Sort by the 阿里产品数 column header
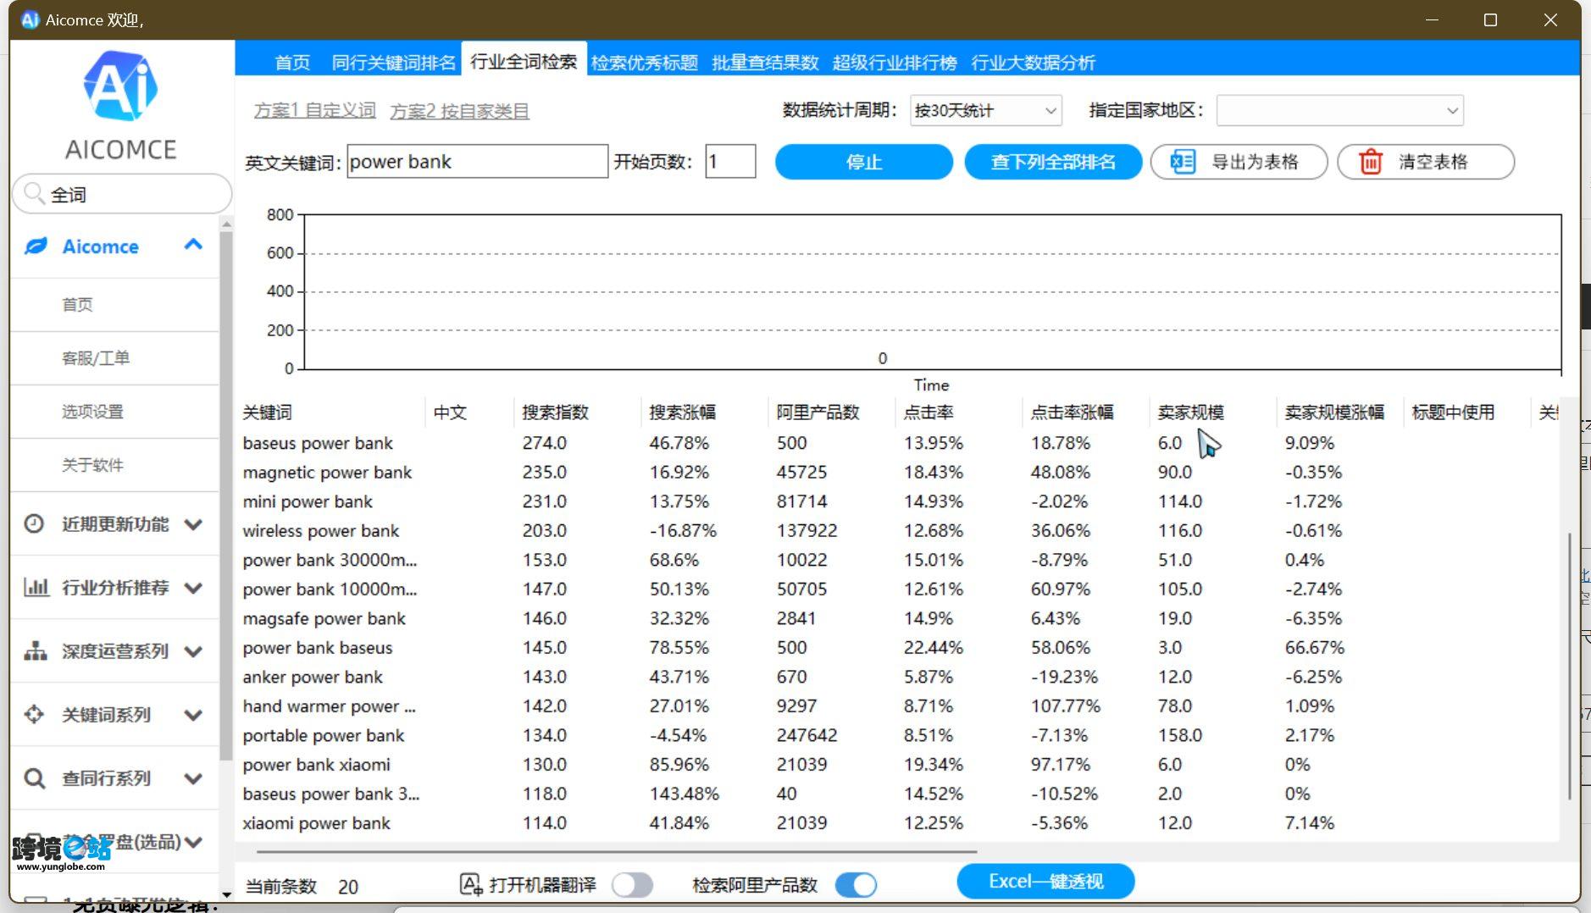The image size is (1591, 913). click(x=818, y=412)
